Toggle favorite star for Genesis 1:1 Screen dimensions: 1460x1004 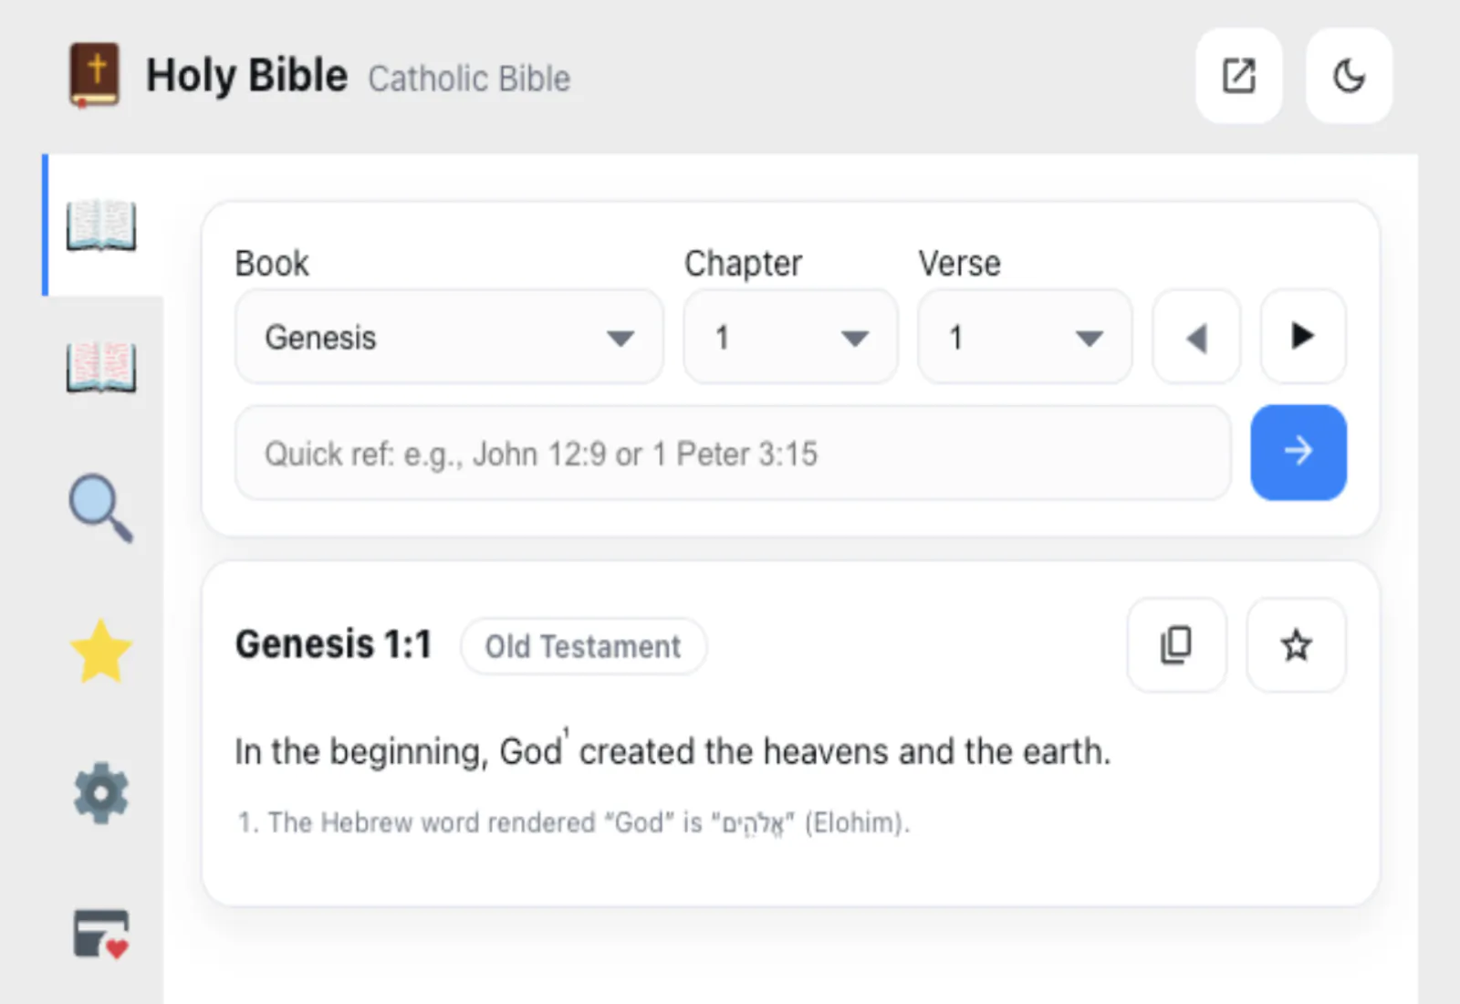coord(1296,645)
